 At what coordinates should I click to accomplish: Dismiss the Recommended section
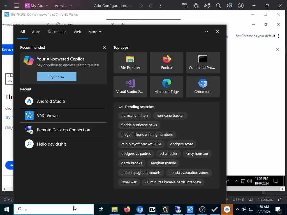(x=105, y=48)
